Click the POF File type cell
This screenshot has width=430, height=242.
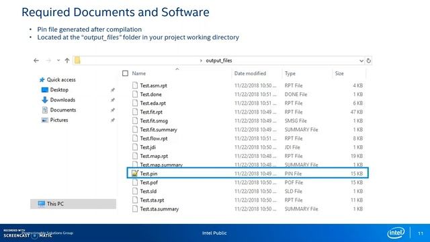pyautogui.click(x=294, y=182)
